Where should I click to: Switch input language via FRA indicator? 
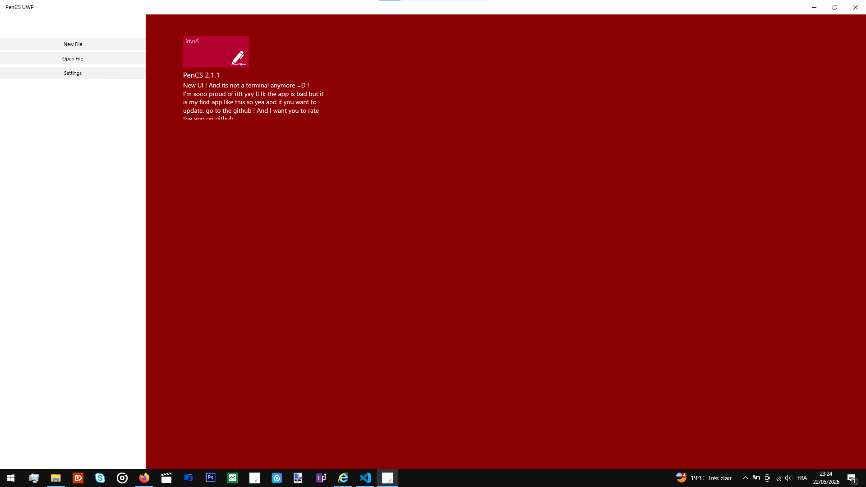[x=802, y=478]
